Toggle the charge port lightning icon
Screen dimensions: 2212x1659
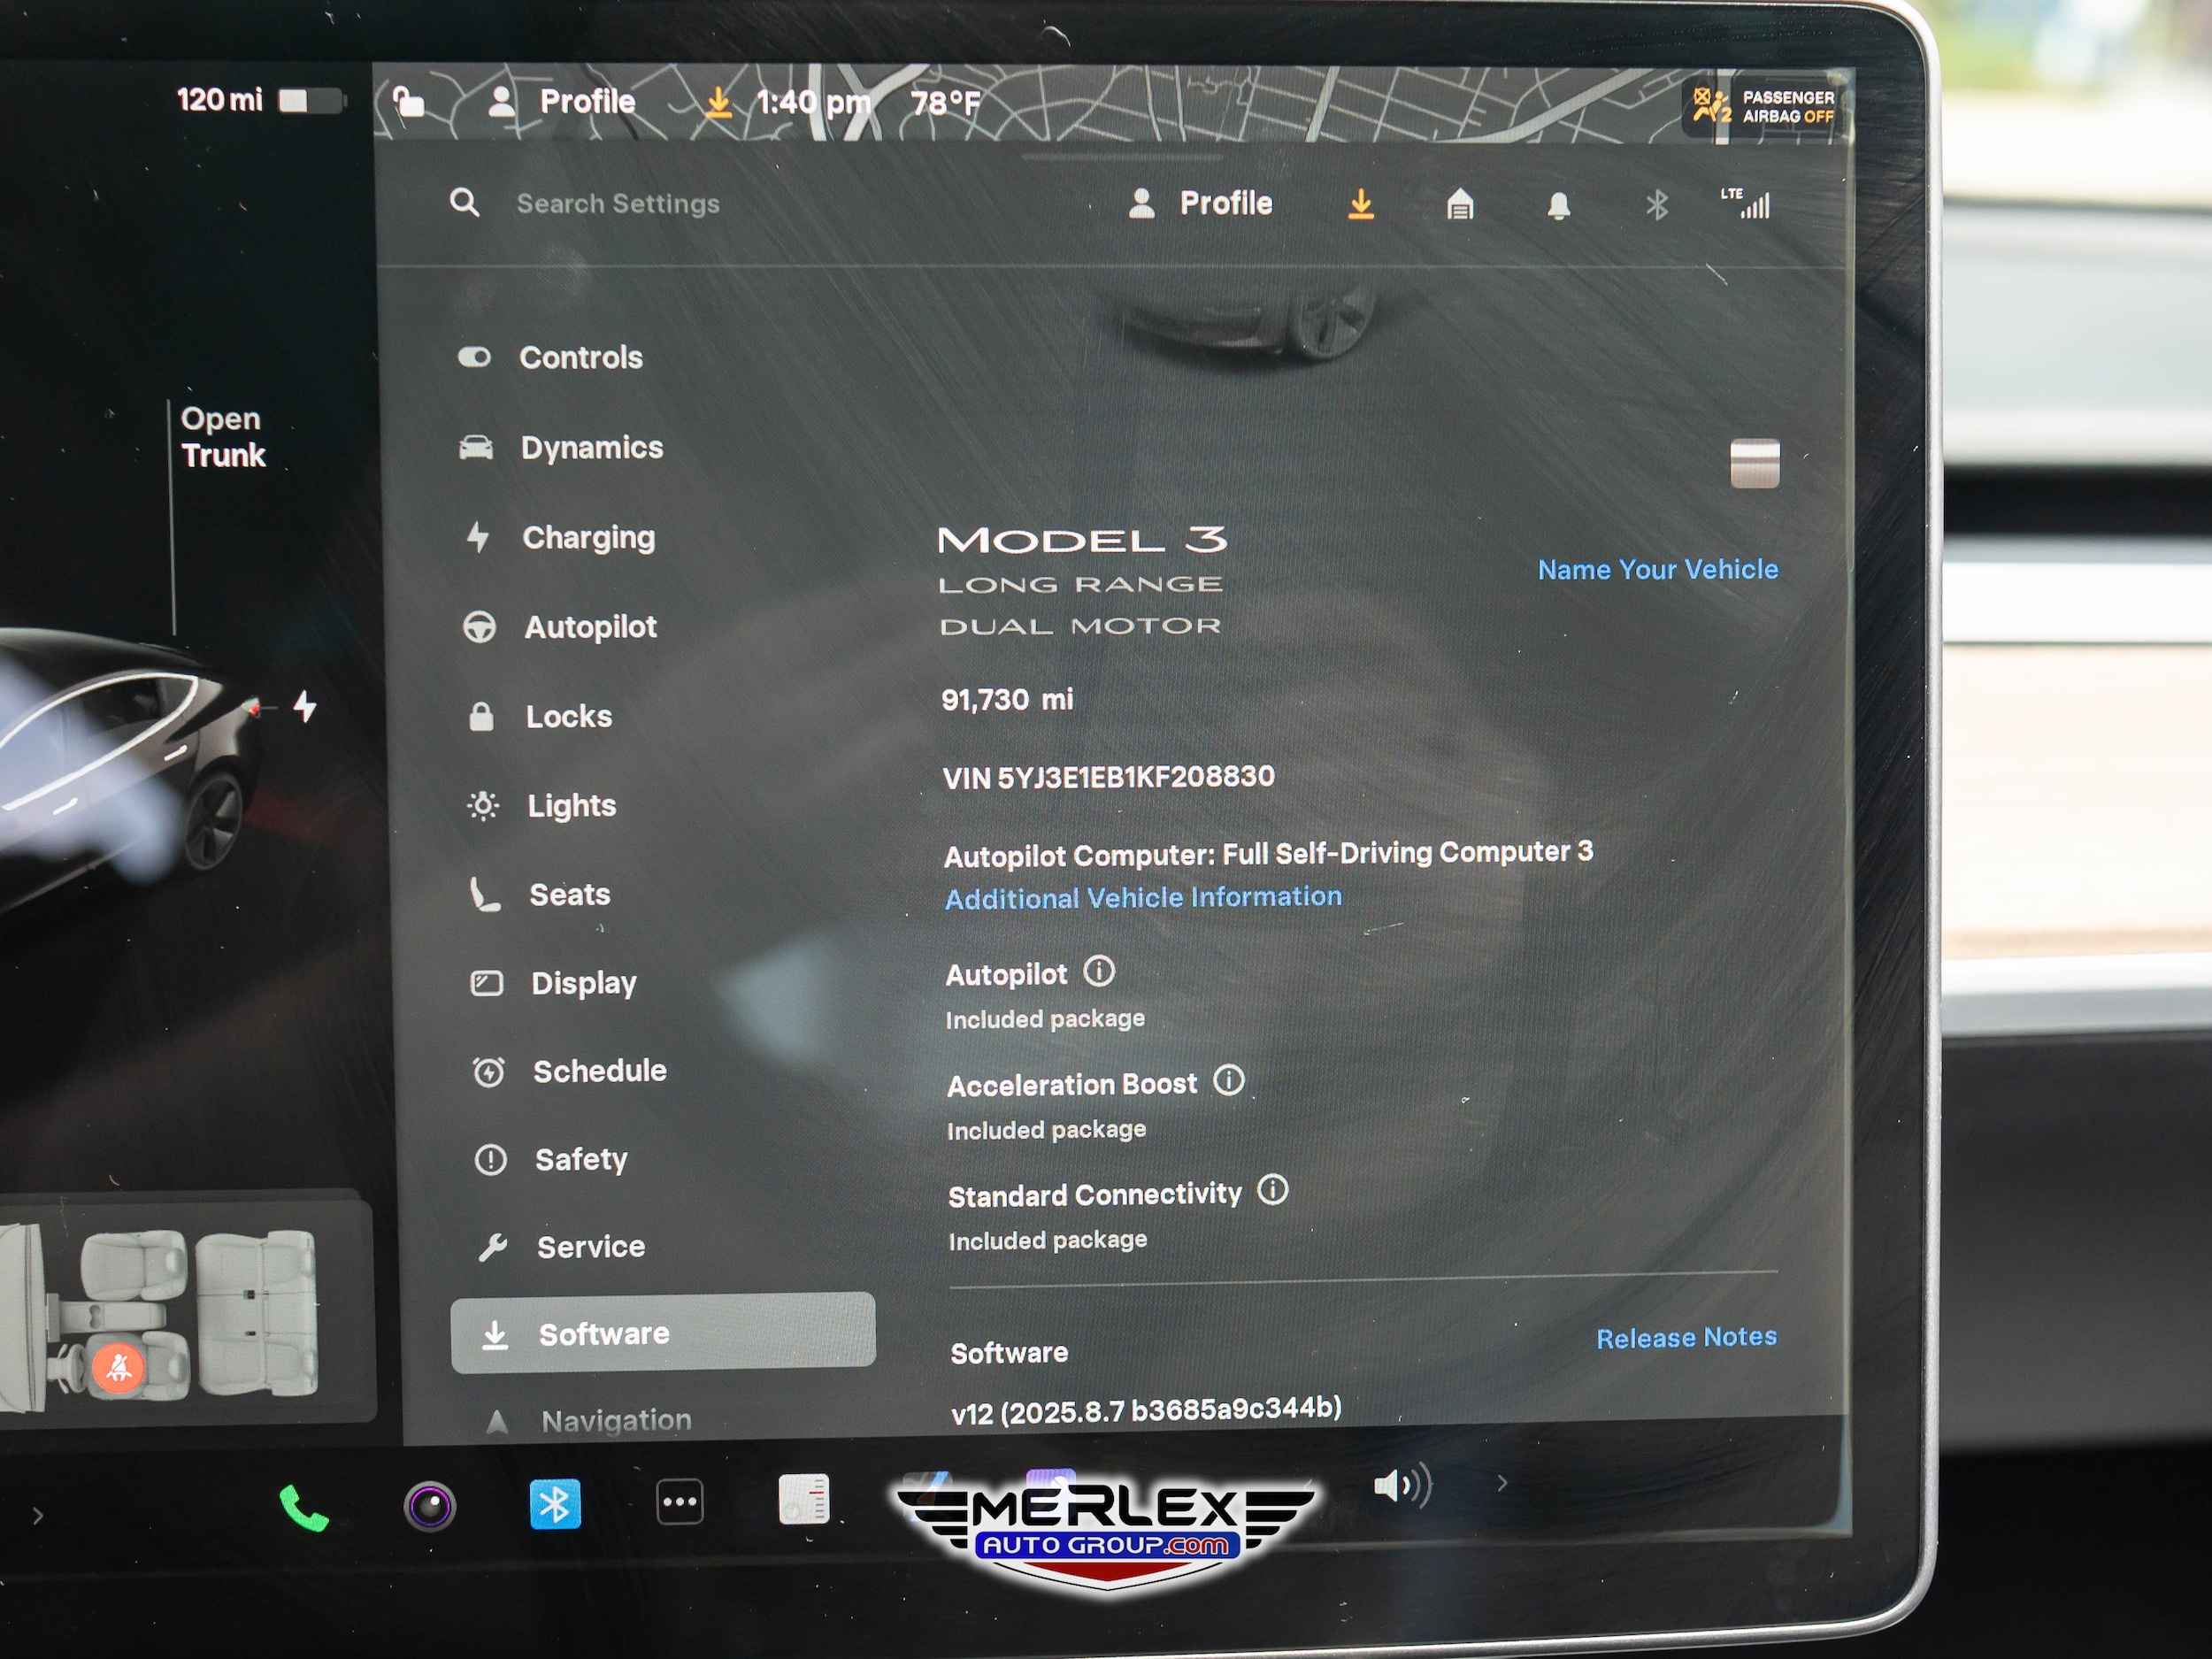point(305,707)
